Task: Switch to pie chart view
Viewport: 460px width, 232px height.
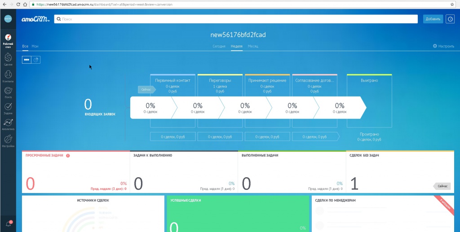Action: tap(36, 60)
